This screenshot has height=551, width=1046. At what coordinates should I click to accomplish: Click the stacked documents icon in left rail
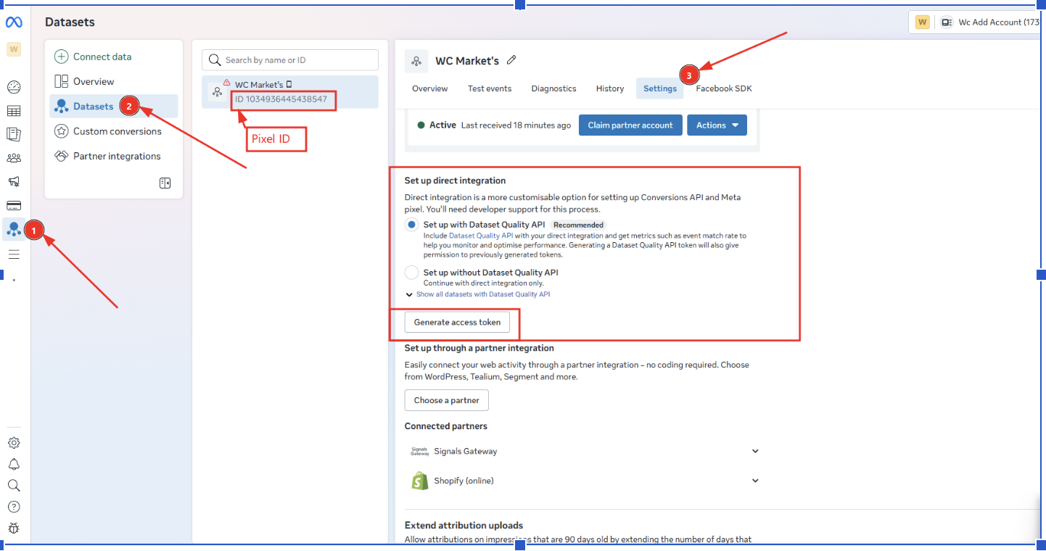(14, 134)
